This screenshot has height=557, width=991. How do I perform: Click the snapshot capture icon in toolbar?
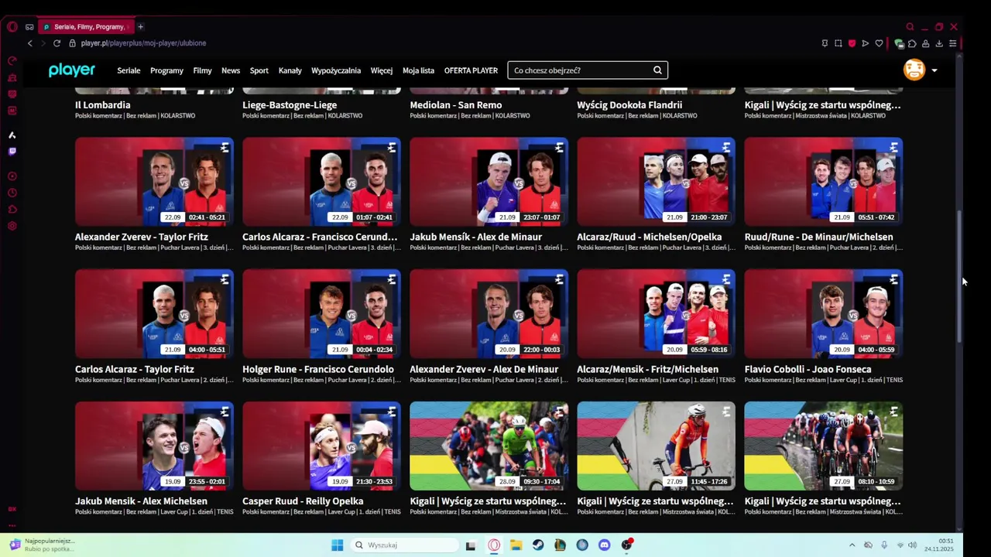coord(838,43)
